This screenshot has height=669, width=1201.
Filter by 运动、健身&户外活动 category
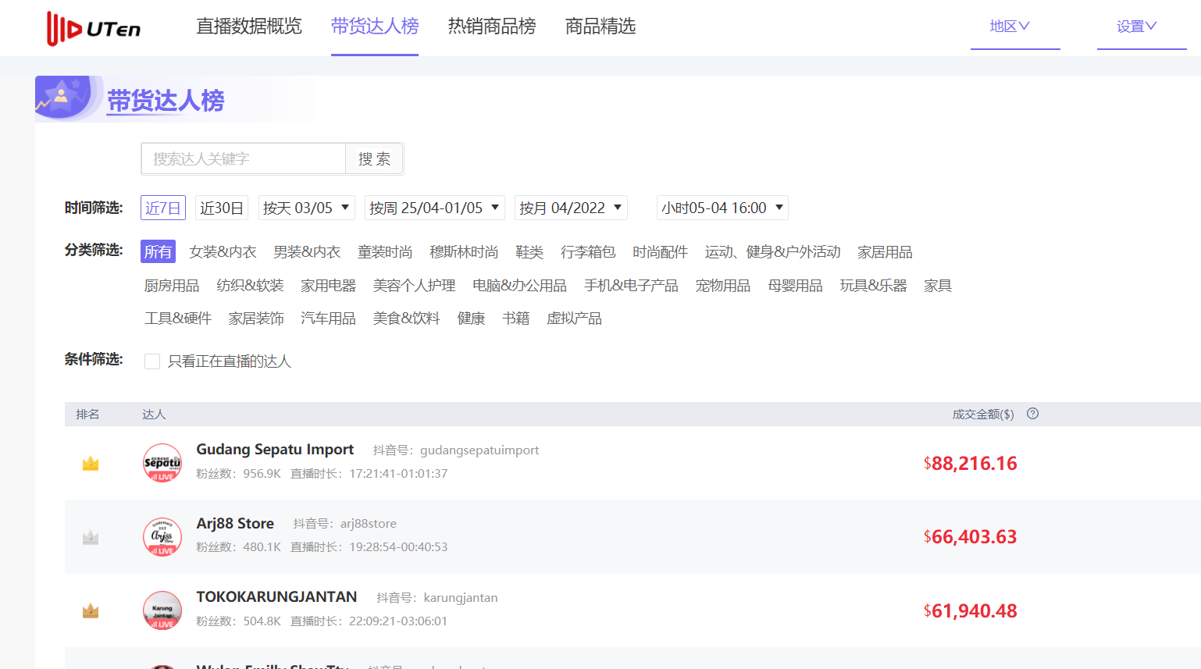(772, 251)
